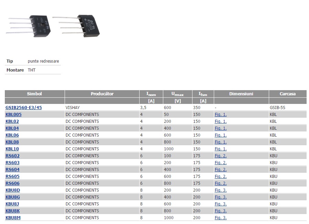
Task: View Fig. 1. dimensions for KBL02 row
Action: click(221, 121)
